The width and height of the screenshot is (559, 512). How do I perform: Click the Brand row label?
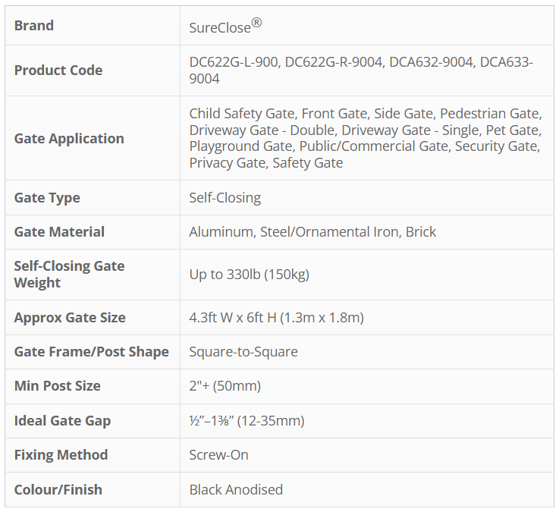(34, 25)
